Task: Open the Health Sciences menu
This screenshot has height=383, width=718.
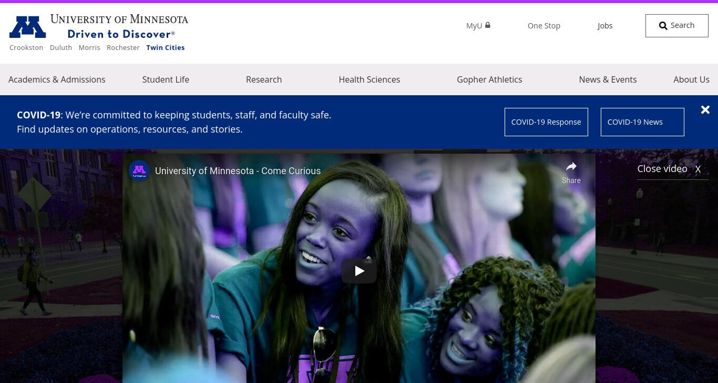Action: (370, 79)
